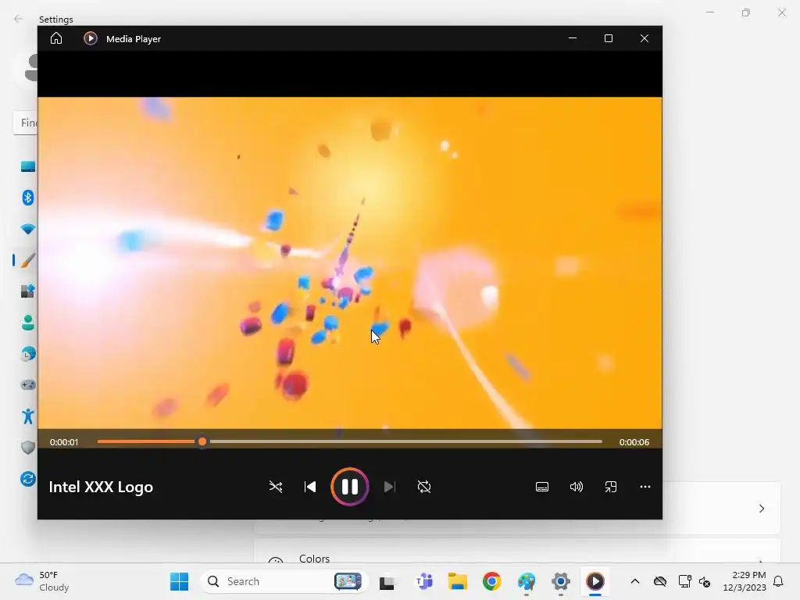Viewport: 800px width, 600px height.
Task: Maximize the Media Player window
Action: pos(608,38)
